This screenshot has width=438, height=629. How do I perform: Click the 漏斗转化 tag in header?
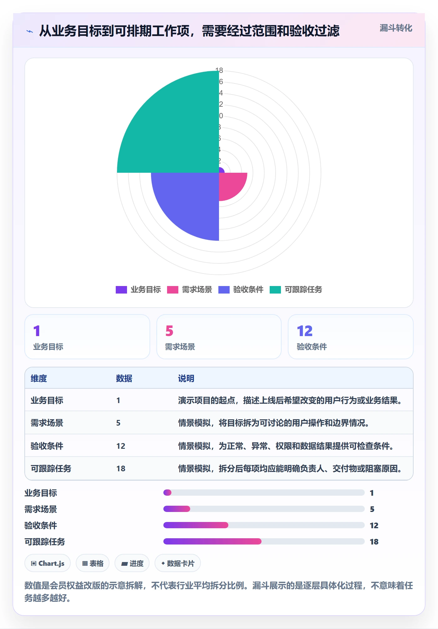point(396,28)
